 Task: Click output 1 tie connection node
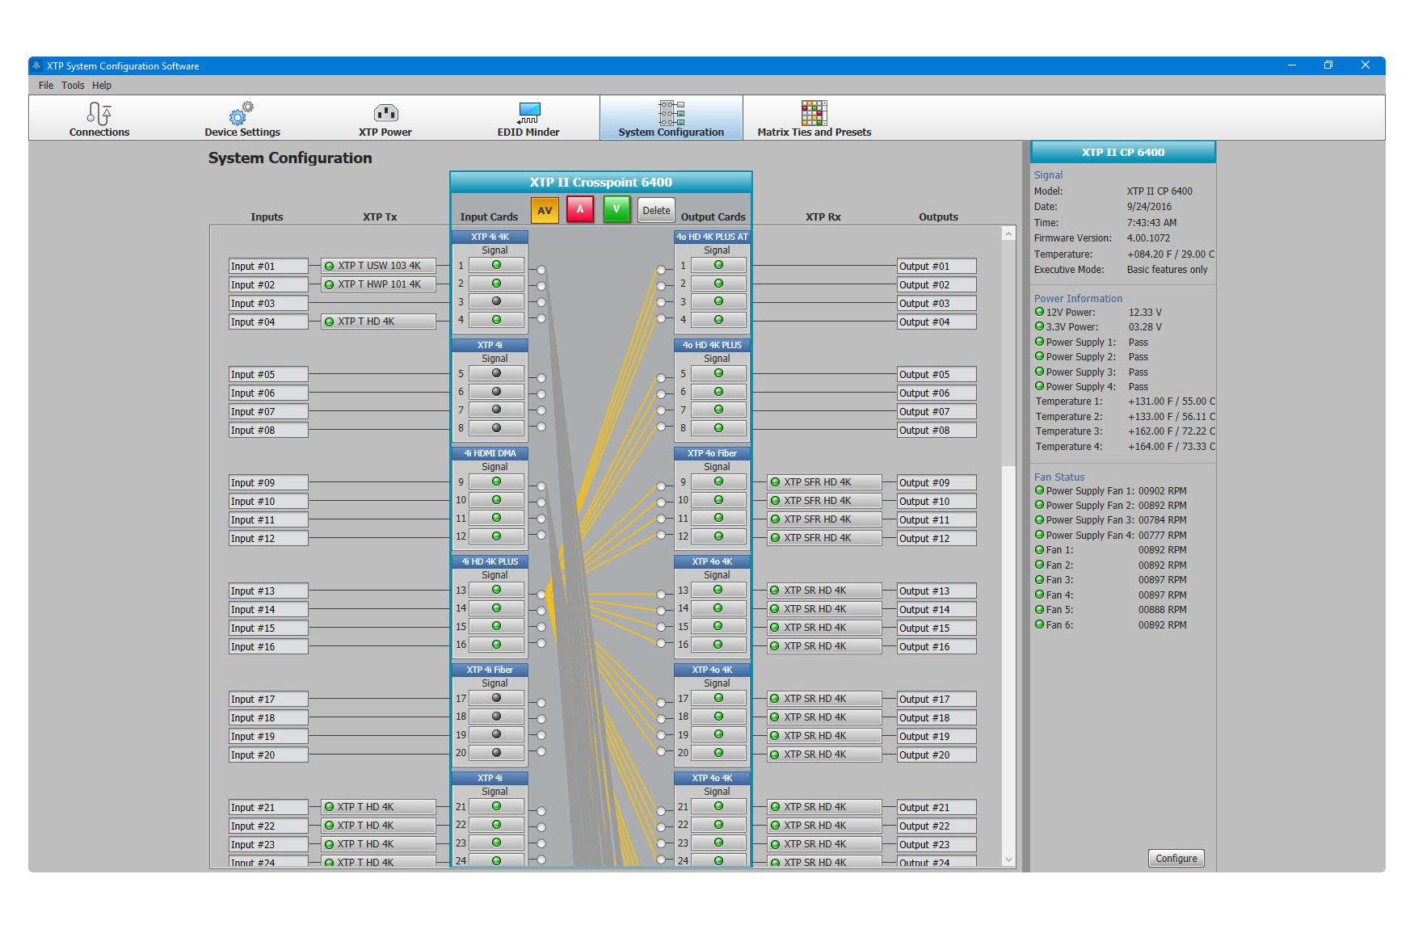click(x=661, y=270)
